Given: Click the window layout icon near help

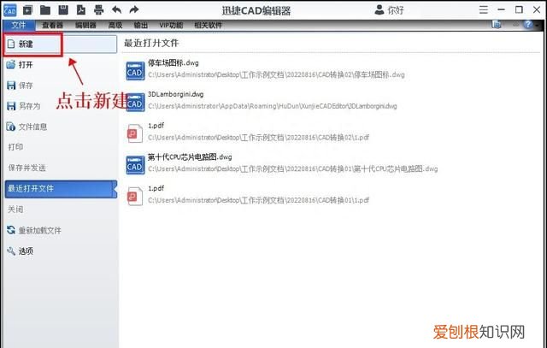Looking at the screenshot, I should [x=497, y=25].
